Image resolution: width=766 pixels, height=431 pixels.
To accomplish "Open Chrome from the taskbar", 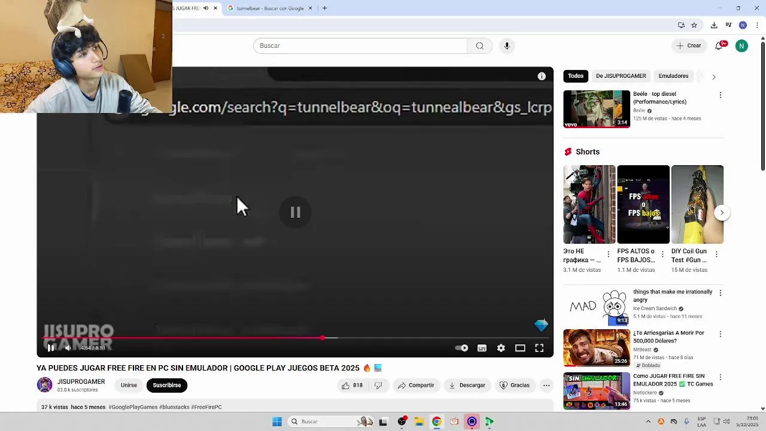I will 436,421.
